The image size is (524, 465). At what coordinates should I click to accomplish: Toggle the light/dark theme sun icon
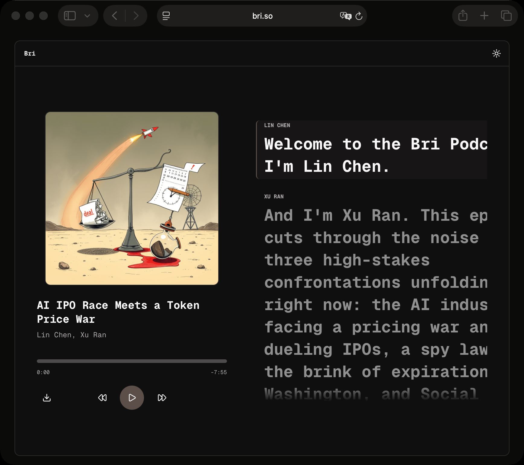496,53
